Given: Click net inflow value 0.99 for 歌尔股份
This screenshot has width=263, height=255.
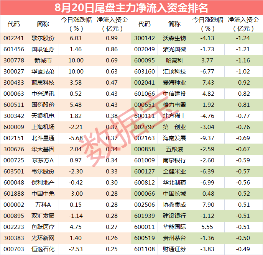Looking at the screenshot, I should pyautogui.click(x=112, y=38).
